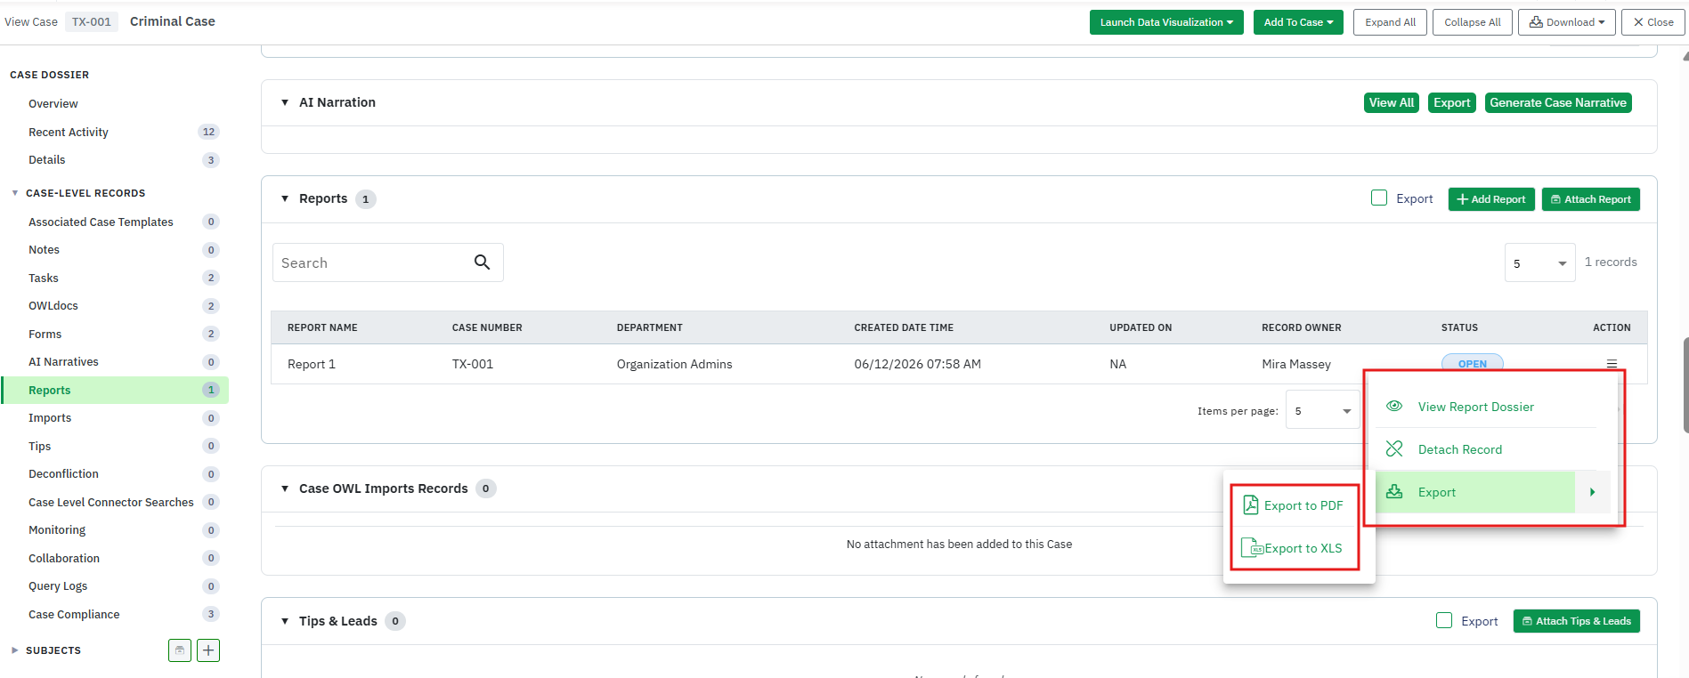
Task: Click the OPEN status badge
Action: pos(1472,363)
